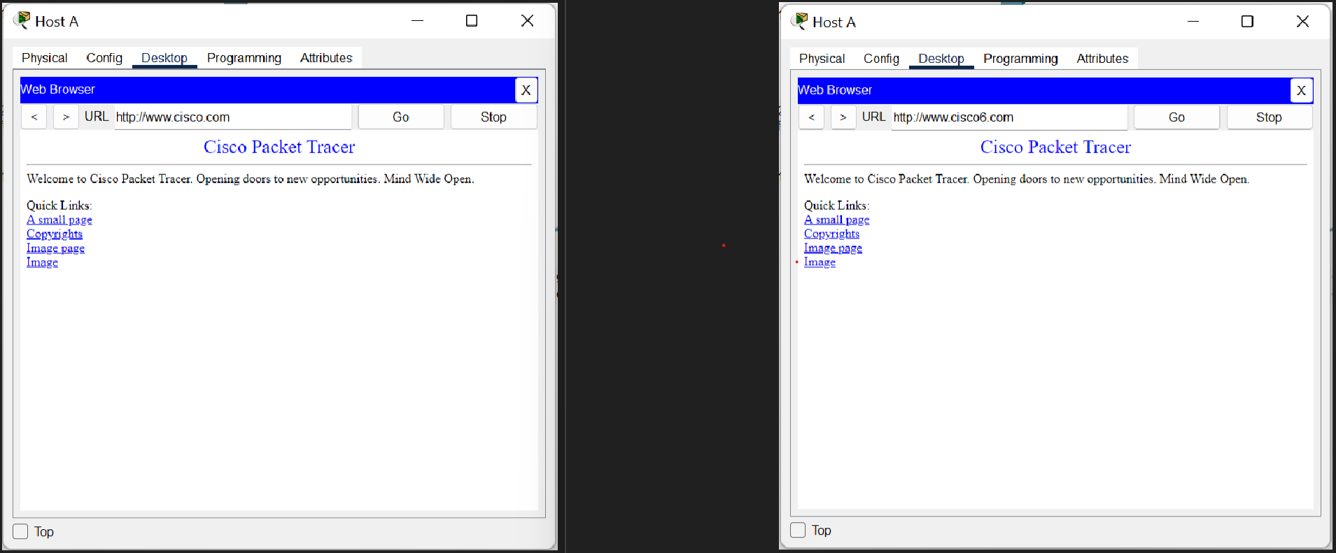1336x553 pixels.
Task: Click Packet Tracer icon in left window title
Action: coord(22,20)
